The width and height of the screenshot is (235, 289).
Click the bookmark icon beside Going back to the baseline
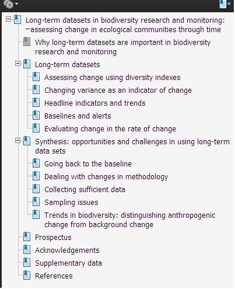click(36, 163)
